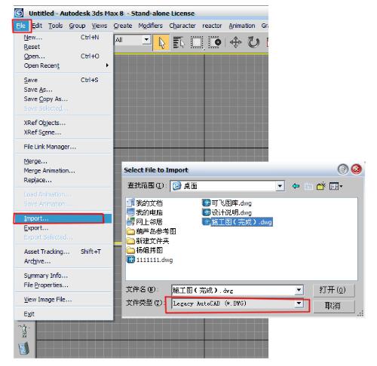Choose the Rectangular Selection Region tool

click(x=197, y=42)
